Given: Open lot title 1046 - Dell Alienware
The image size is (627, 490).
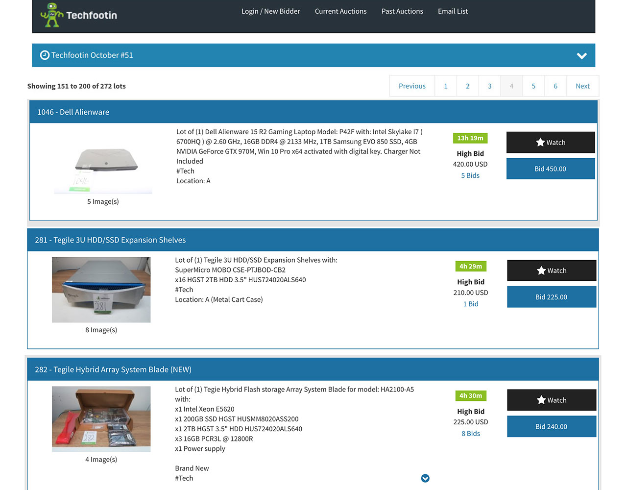Looking at the screenshot, I should (x=73, y=112).
